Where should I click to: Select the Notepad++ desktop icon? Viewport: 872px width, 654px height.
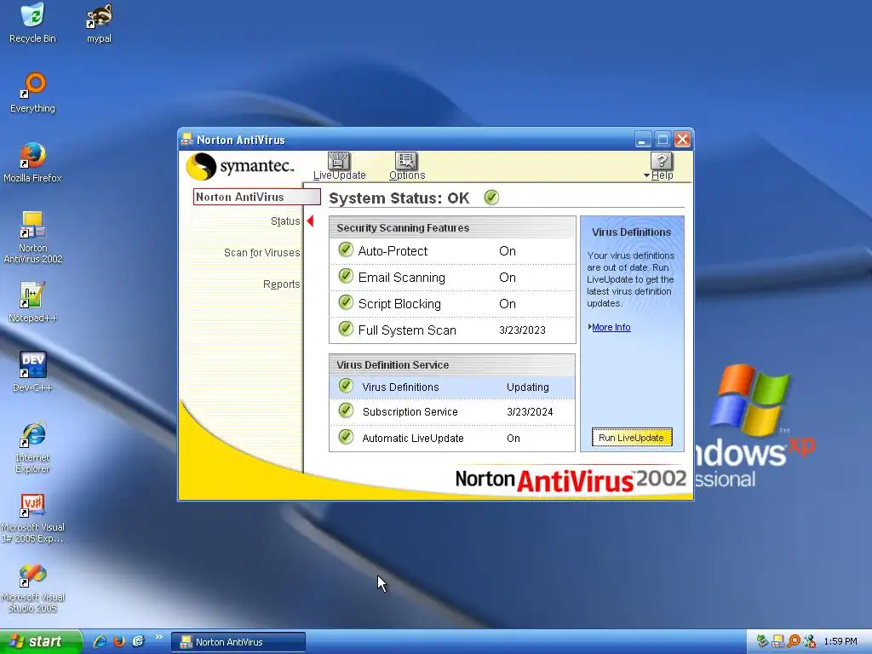click(x=32, y=302)
